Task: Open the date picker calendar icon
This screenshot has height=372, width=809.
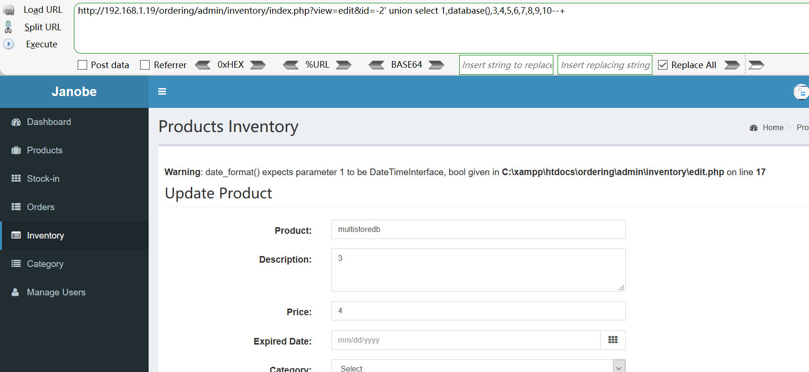Action: pos(613,340)
